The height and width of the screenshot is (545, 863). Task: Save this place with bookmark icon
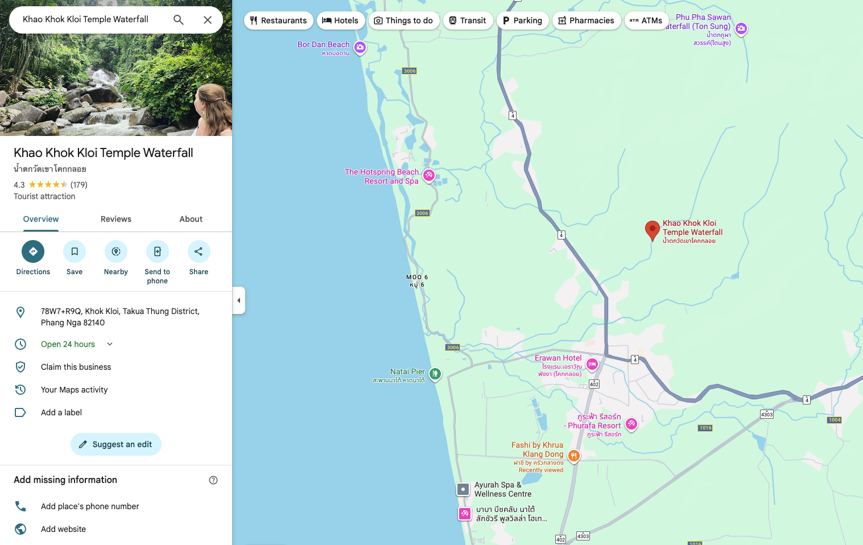75,251
